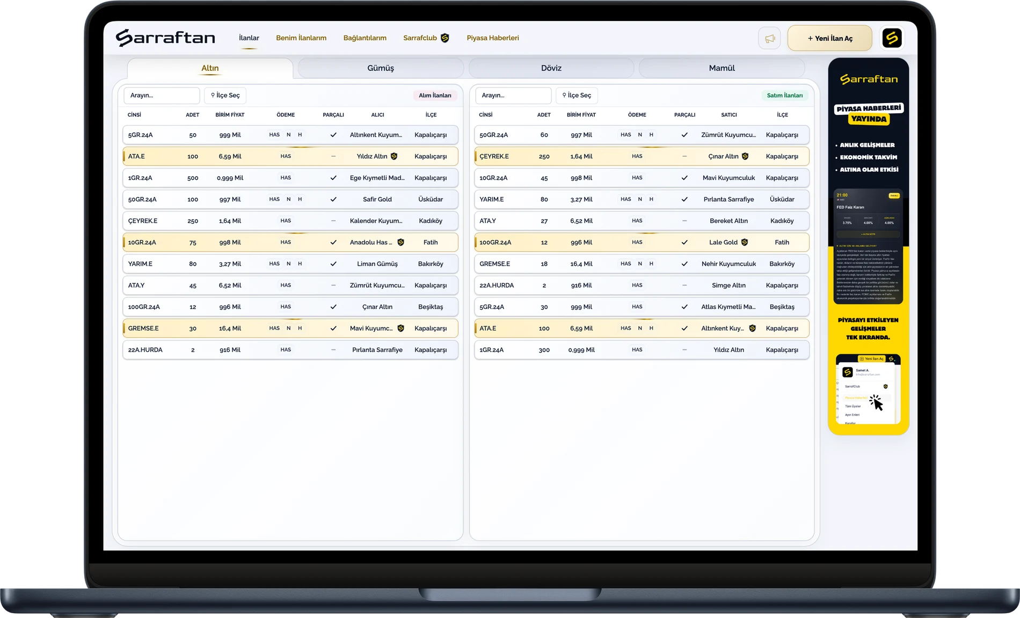Viewport: 1020px width, 618px height.
Task: Click the + Yeni İlan Aç button
Action: (x=830, y=38)
